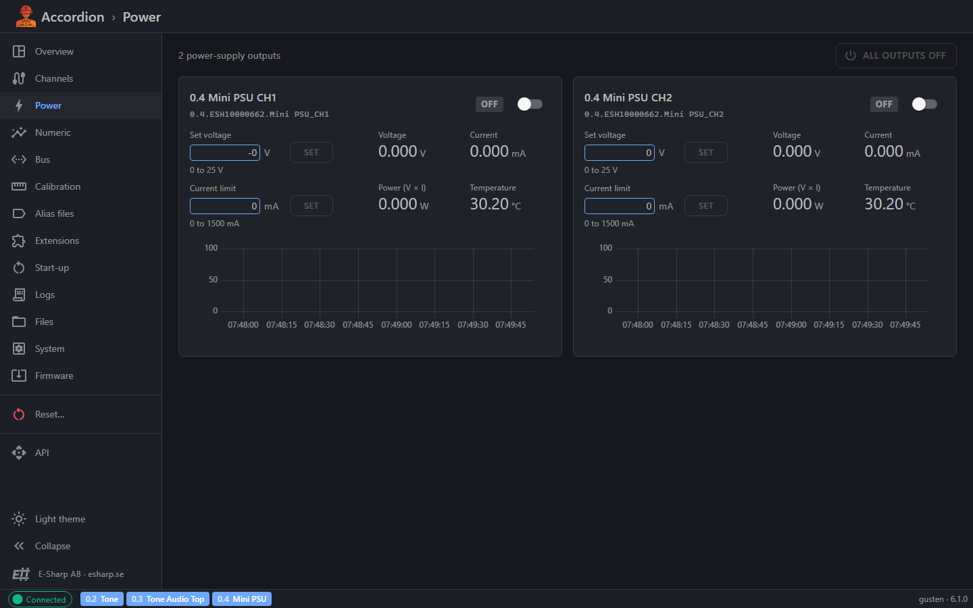Switch to Light theme
This screenshot has height=608, width=973.
(81, 519)
